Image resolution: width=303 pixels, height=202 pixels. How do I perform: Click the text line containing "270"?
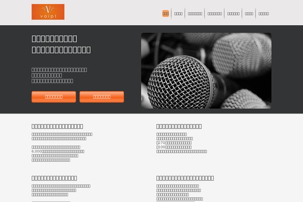pyautogui.click(x=174, y=142)
